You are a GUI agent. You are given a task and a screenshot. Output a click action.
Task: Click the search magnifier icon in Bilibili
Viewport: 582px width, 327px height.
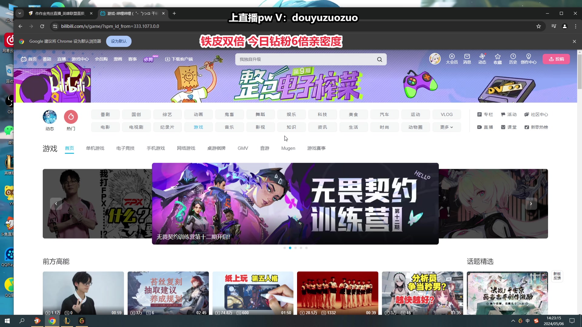(380, 59)
